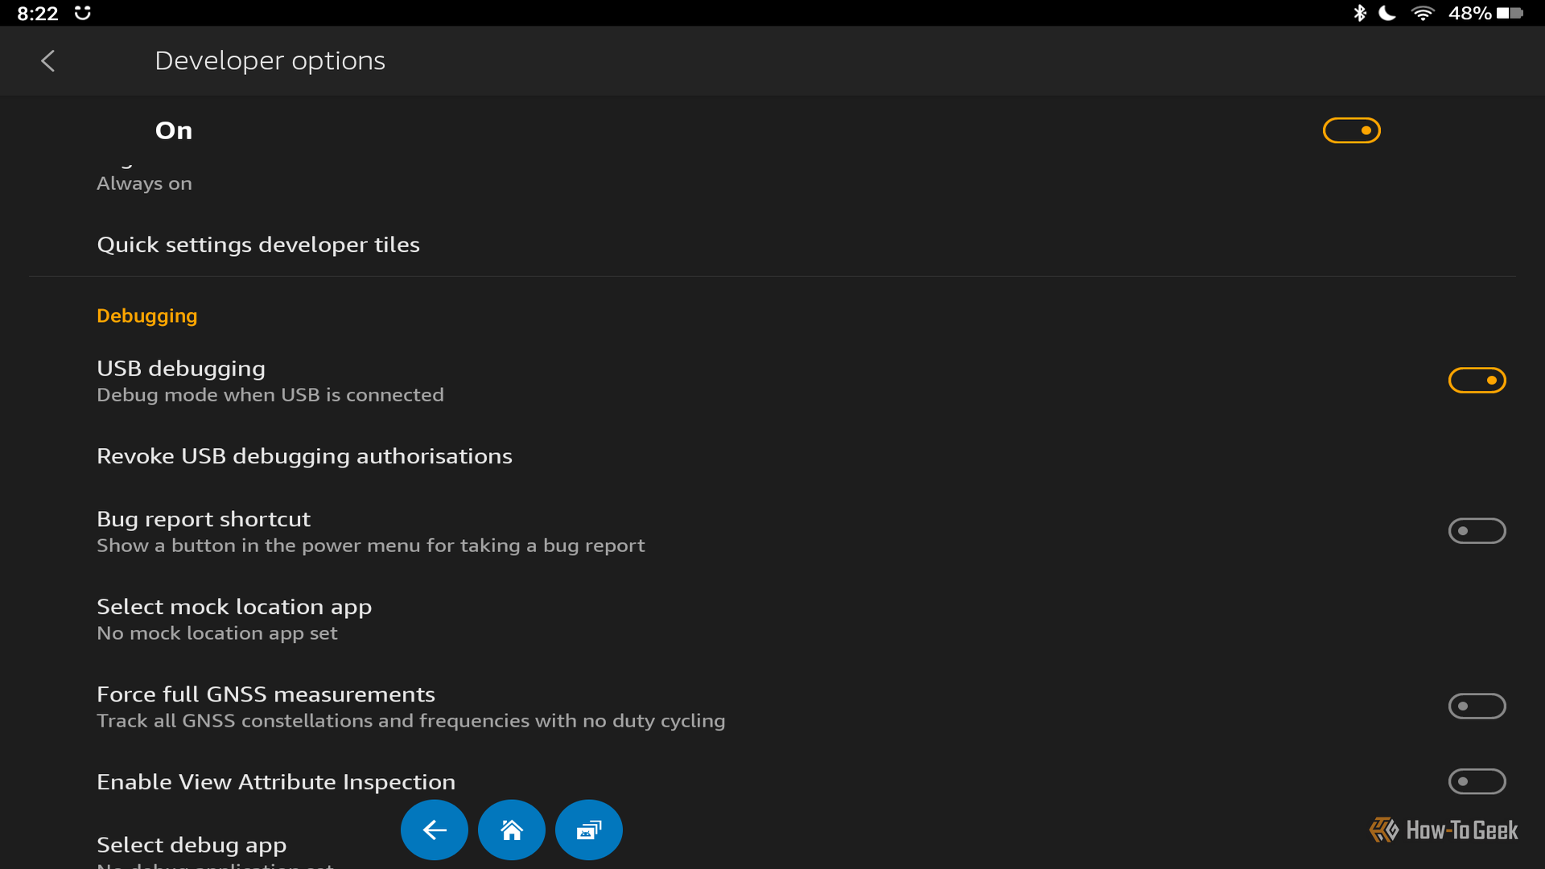This screenshot has width=1545, height=869.
Task: Open Revoke USB debugging authorisations
Action: (772, 456)
